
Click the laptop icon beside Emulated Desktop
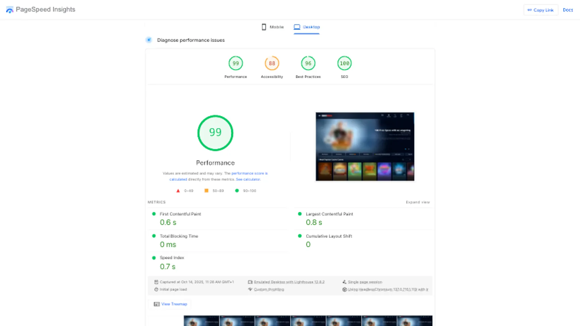coord(250,282)
